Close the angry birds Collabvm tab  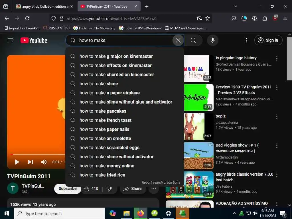pos(72,7)
